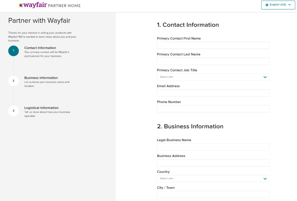Open the Primary Contact Job Title dropdown

(213, 77)
